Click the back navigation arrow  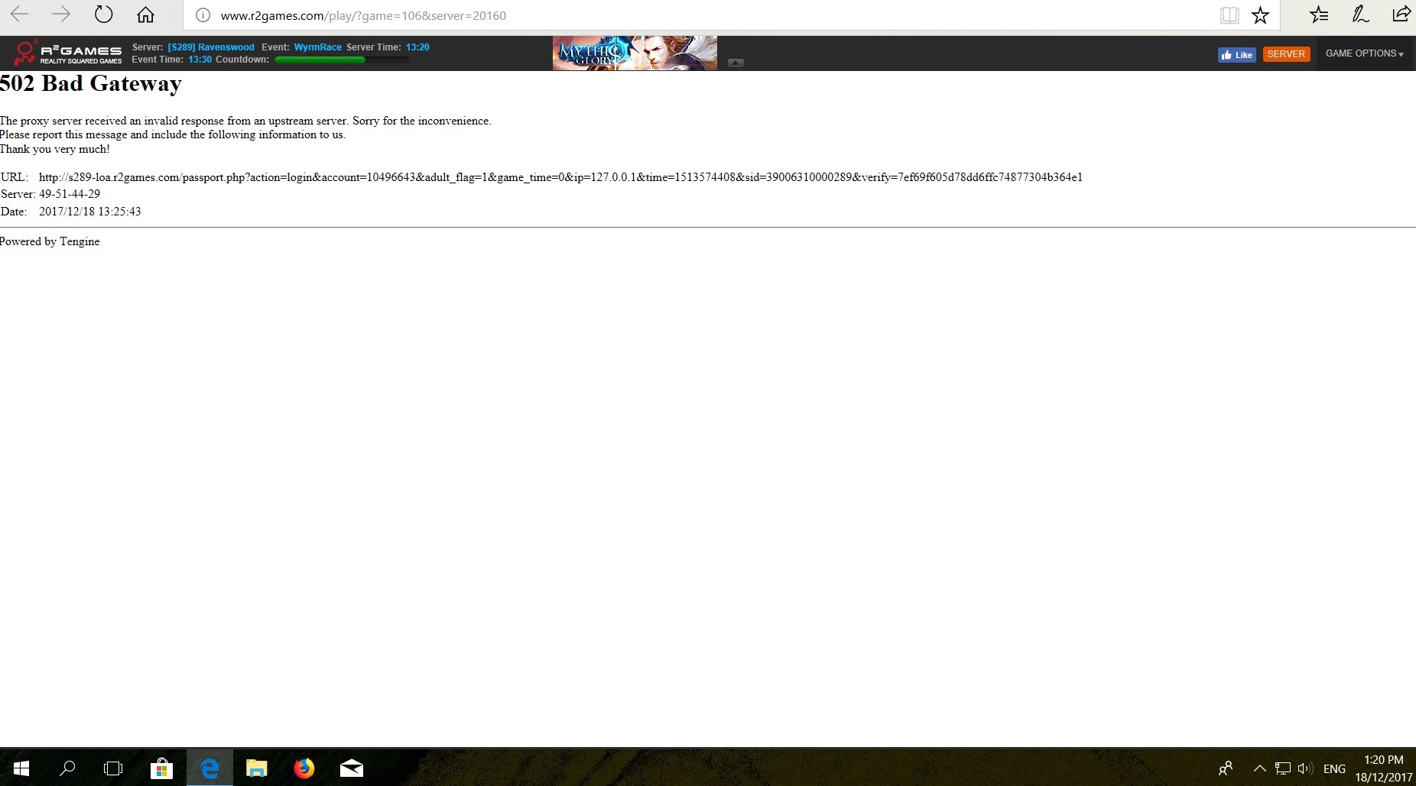tap(20, 15)
